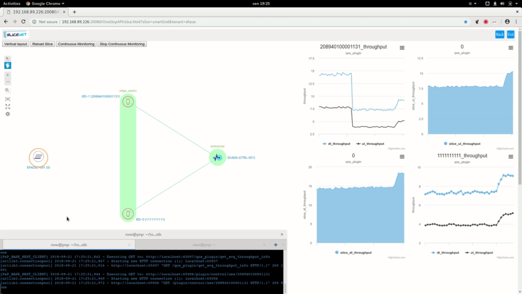Click the SCADA (CTRL-001) node icon
The height and width of the screenshot is (294, 522).
pos(217,157)
